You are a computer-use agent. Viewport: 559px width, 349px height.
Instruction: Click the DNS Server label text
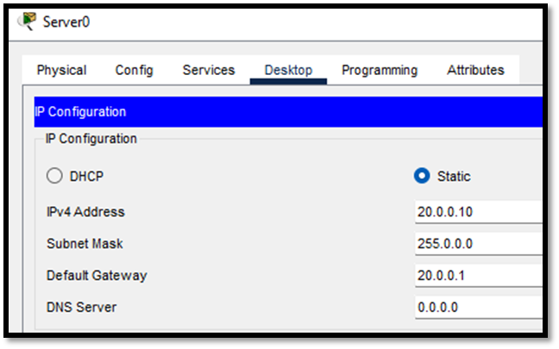[82, 307]
